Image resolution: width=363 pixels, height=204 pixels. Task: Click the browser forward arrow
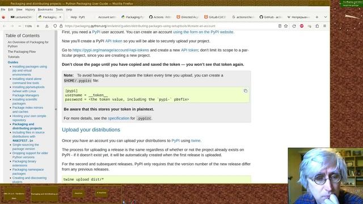tap(12, 26)
